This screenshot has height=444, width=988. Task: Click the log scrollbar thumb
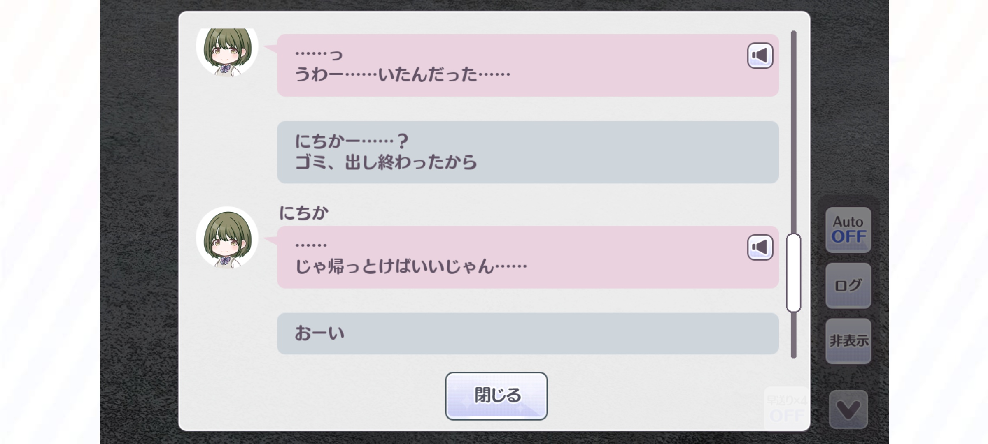(793, 273)
